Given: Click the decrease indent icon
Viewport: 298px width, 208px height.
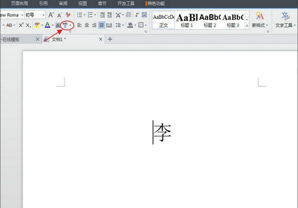Looking at the screenshot, I should 102,15.
